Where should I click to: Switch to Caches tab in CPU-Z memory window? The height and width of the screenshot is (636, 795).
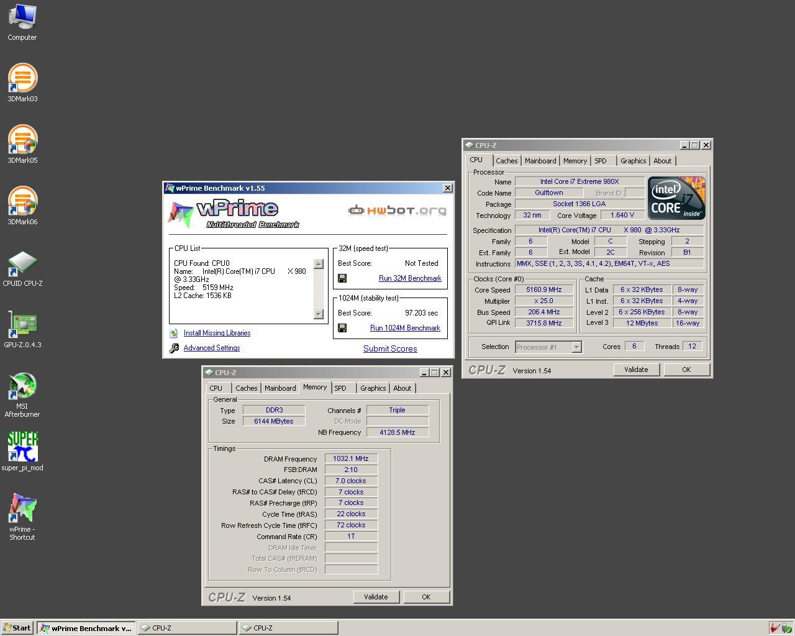(246, 388)
